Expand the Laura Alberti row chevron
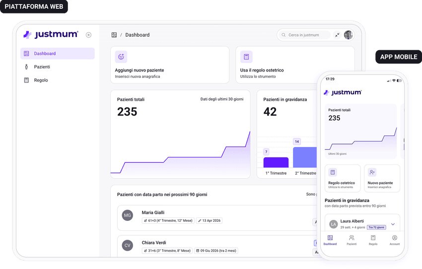This screenshot has height=269, width=422. pos(393,224)
